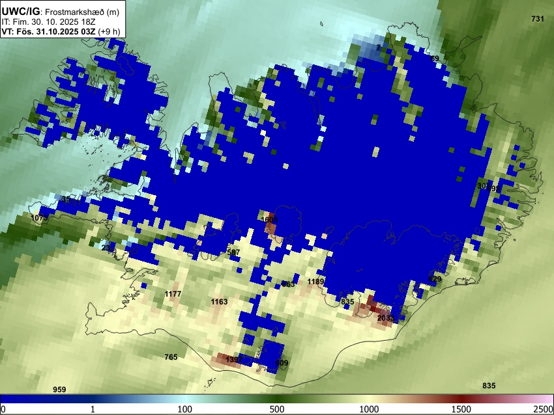Click the 2500 tick on color scale
The image size is (554, 415).
(x=544, y=409)
